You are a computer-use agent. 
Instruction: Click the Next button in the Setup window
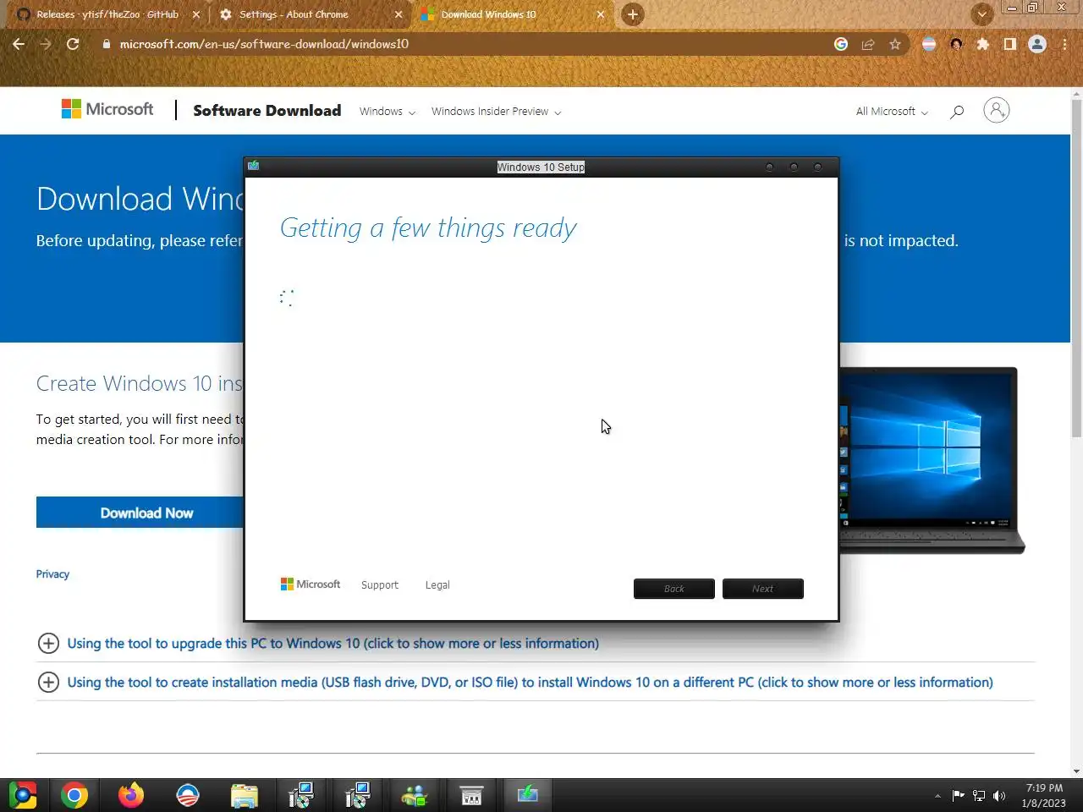763,589
